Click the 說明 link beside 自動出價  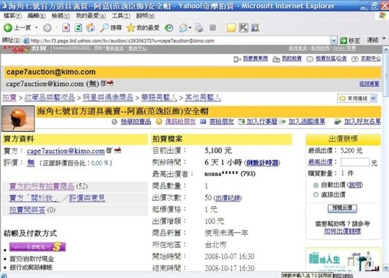click(x=355, y=185)
